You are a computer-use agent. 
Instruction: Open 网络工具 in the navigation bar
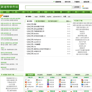click(12, 12)
